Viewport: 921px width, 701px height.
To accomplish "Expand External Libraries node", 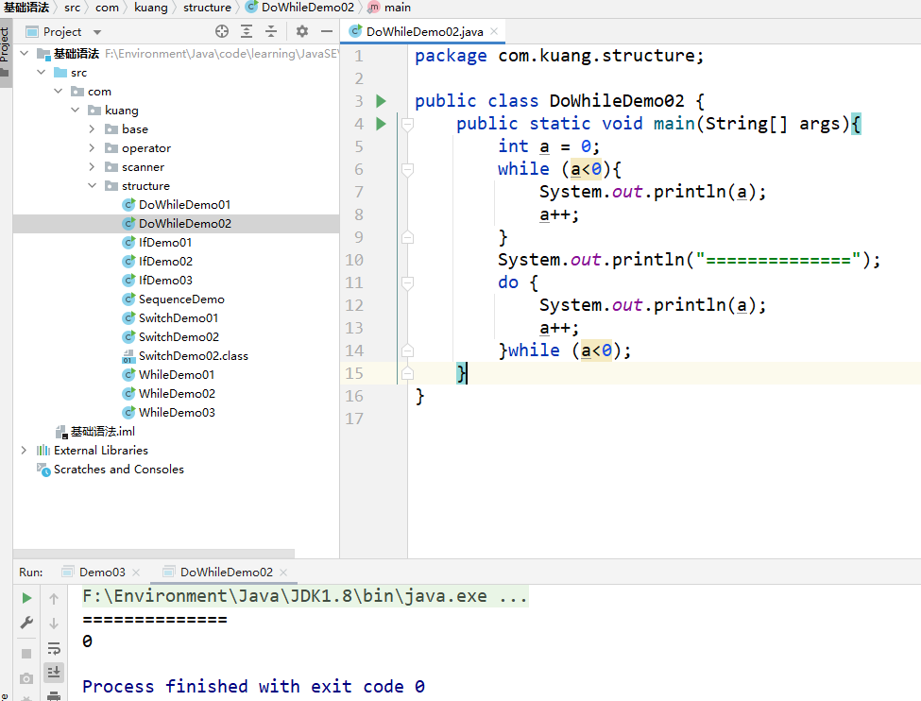I will point(24,451).
